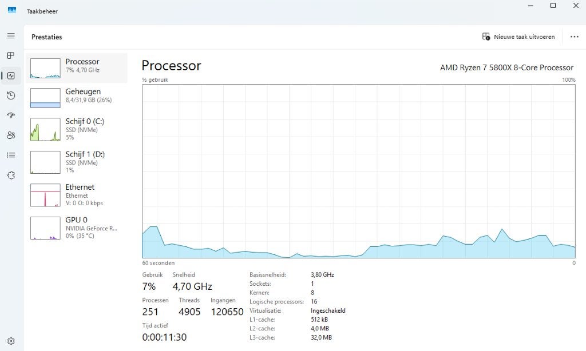
Task: Select Ethernet resource entry
Action: (x=77, y=195)
